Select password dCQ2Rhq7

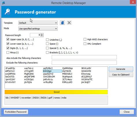tap(87, 77)
